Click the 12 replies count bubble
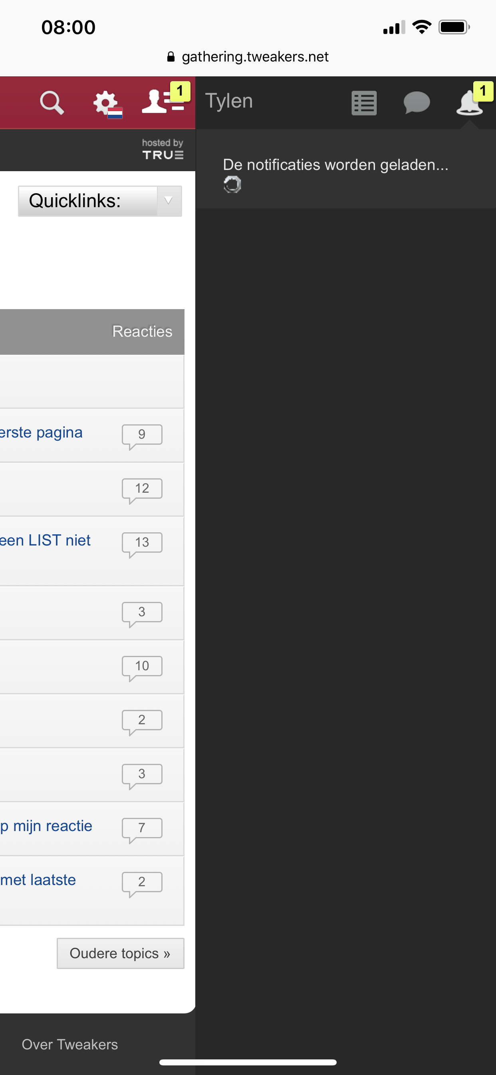 coord(142,489)
